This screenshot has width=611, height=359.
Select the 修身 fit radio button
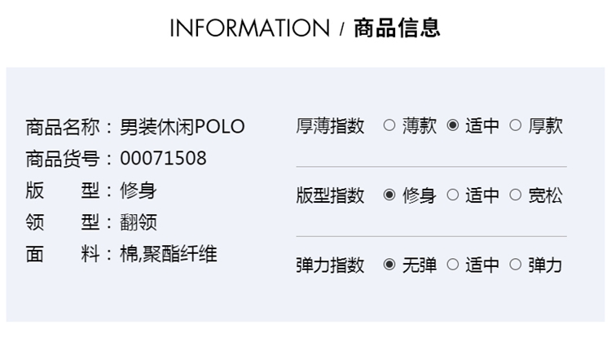click(389, 195)
